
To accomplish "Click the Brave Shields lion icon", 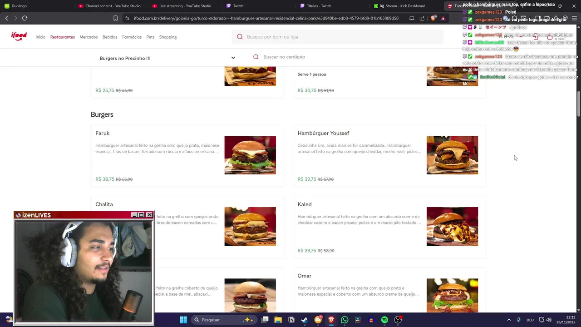I will click(x=433, y=18).
